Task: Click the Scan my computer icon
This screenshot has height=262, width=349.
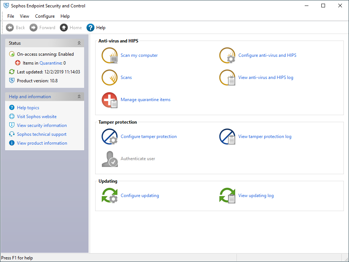Action: (110, 56)
